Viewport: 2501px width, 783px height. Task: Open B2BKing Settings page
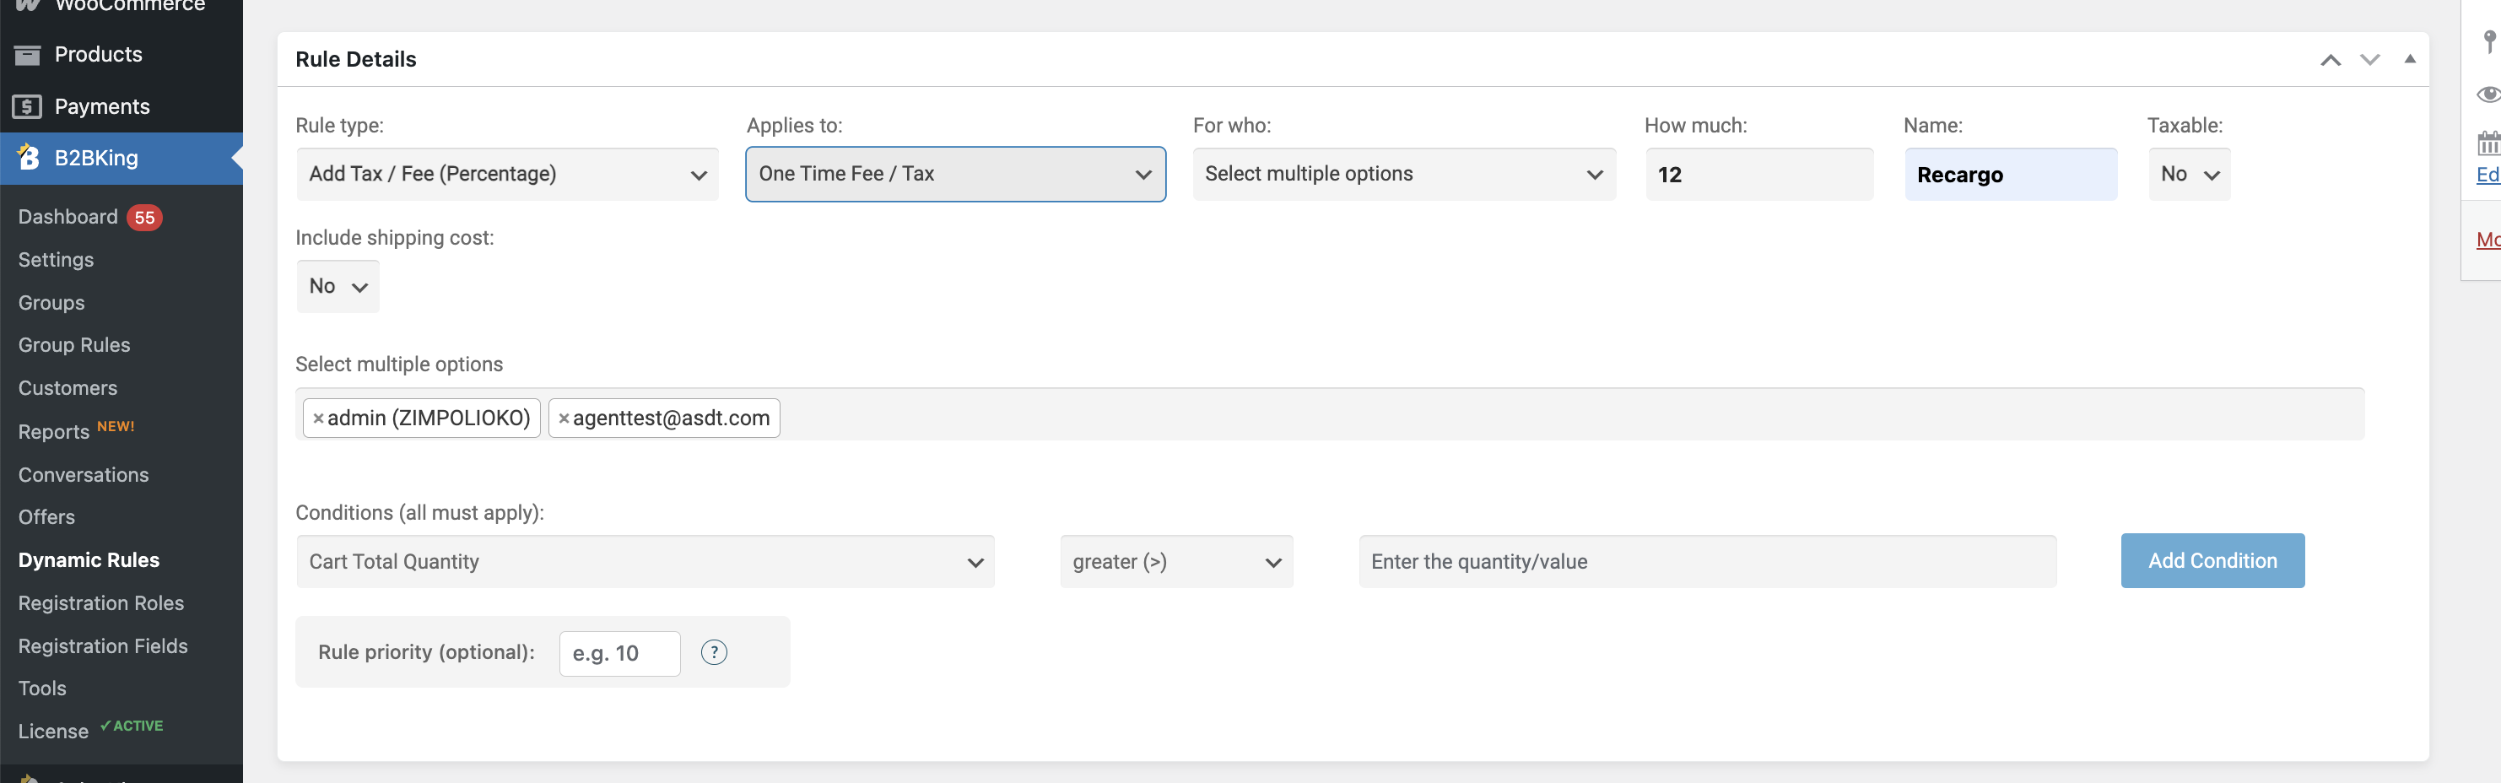tap(57, 260)
